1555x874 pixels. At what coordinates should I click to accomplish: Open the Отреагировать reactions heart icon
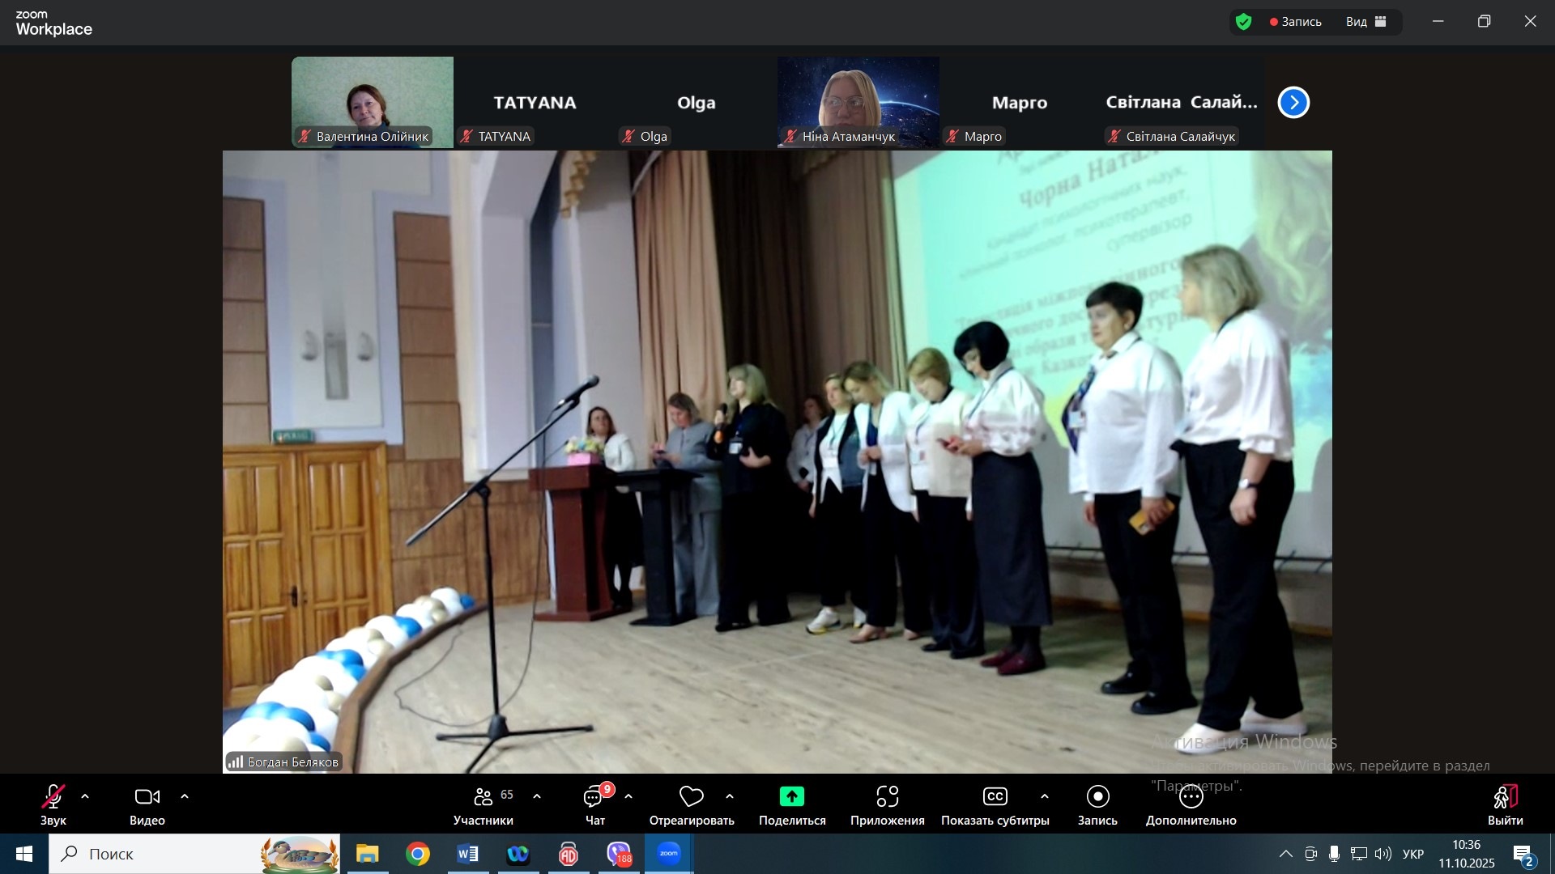coord(691,797)
